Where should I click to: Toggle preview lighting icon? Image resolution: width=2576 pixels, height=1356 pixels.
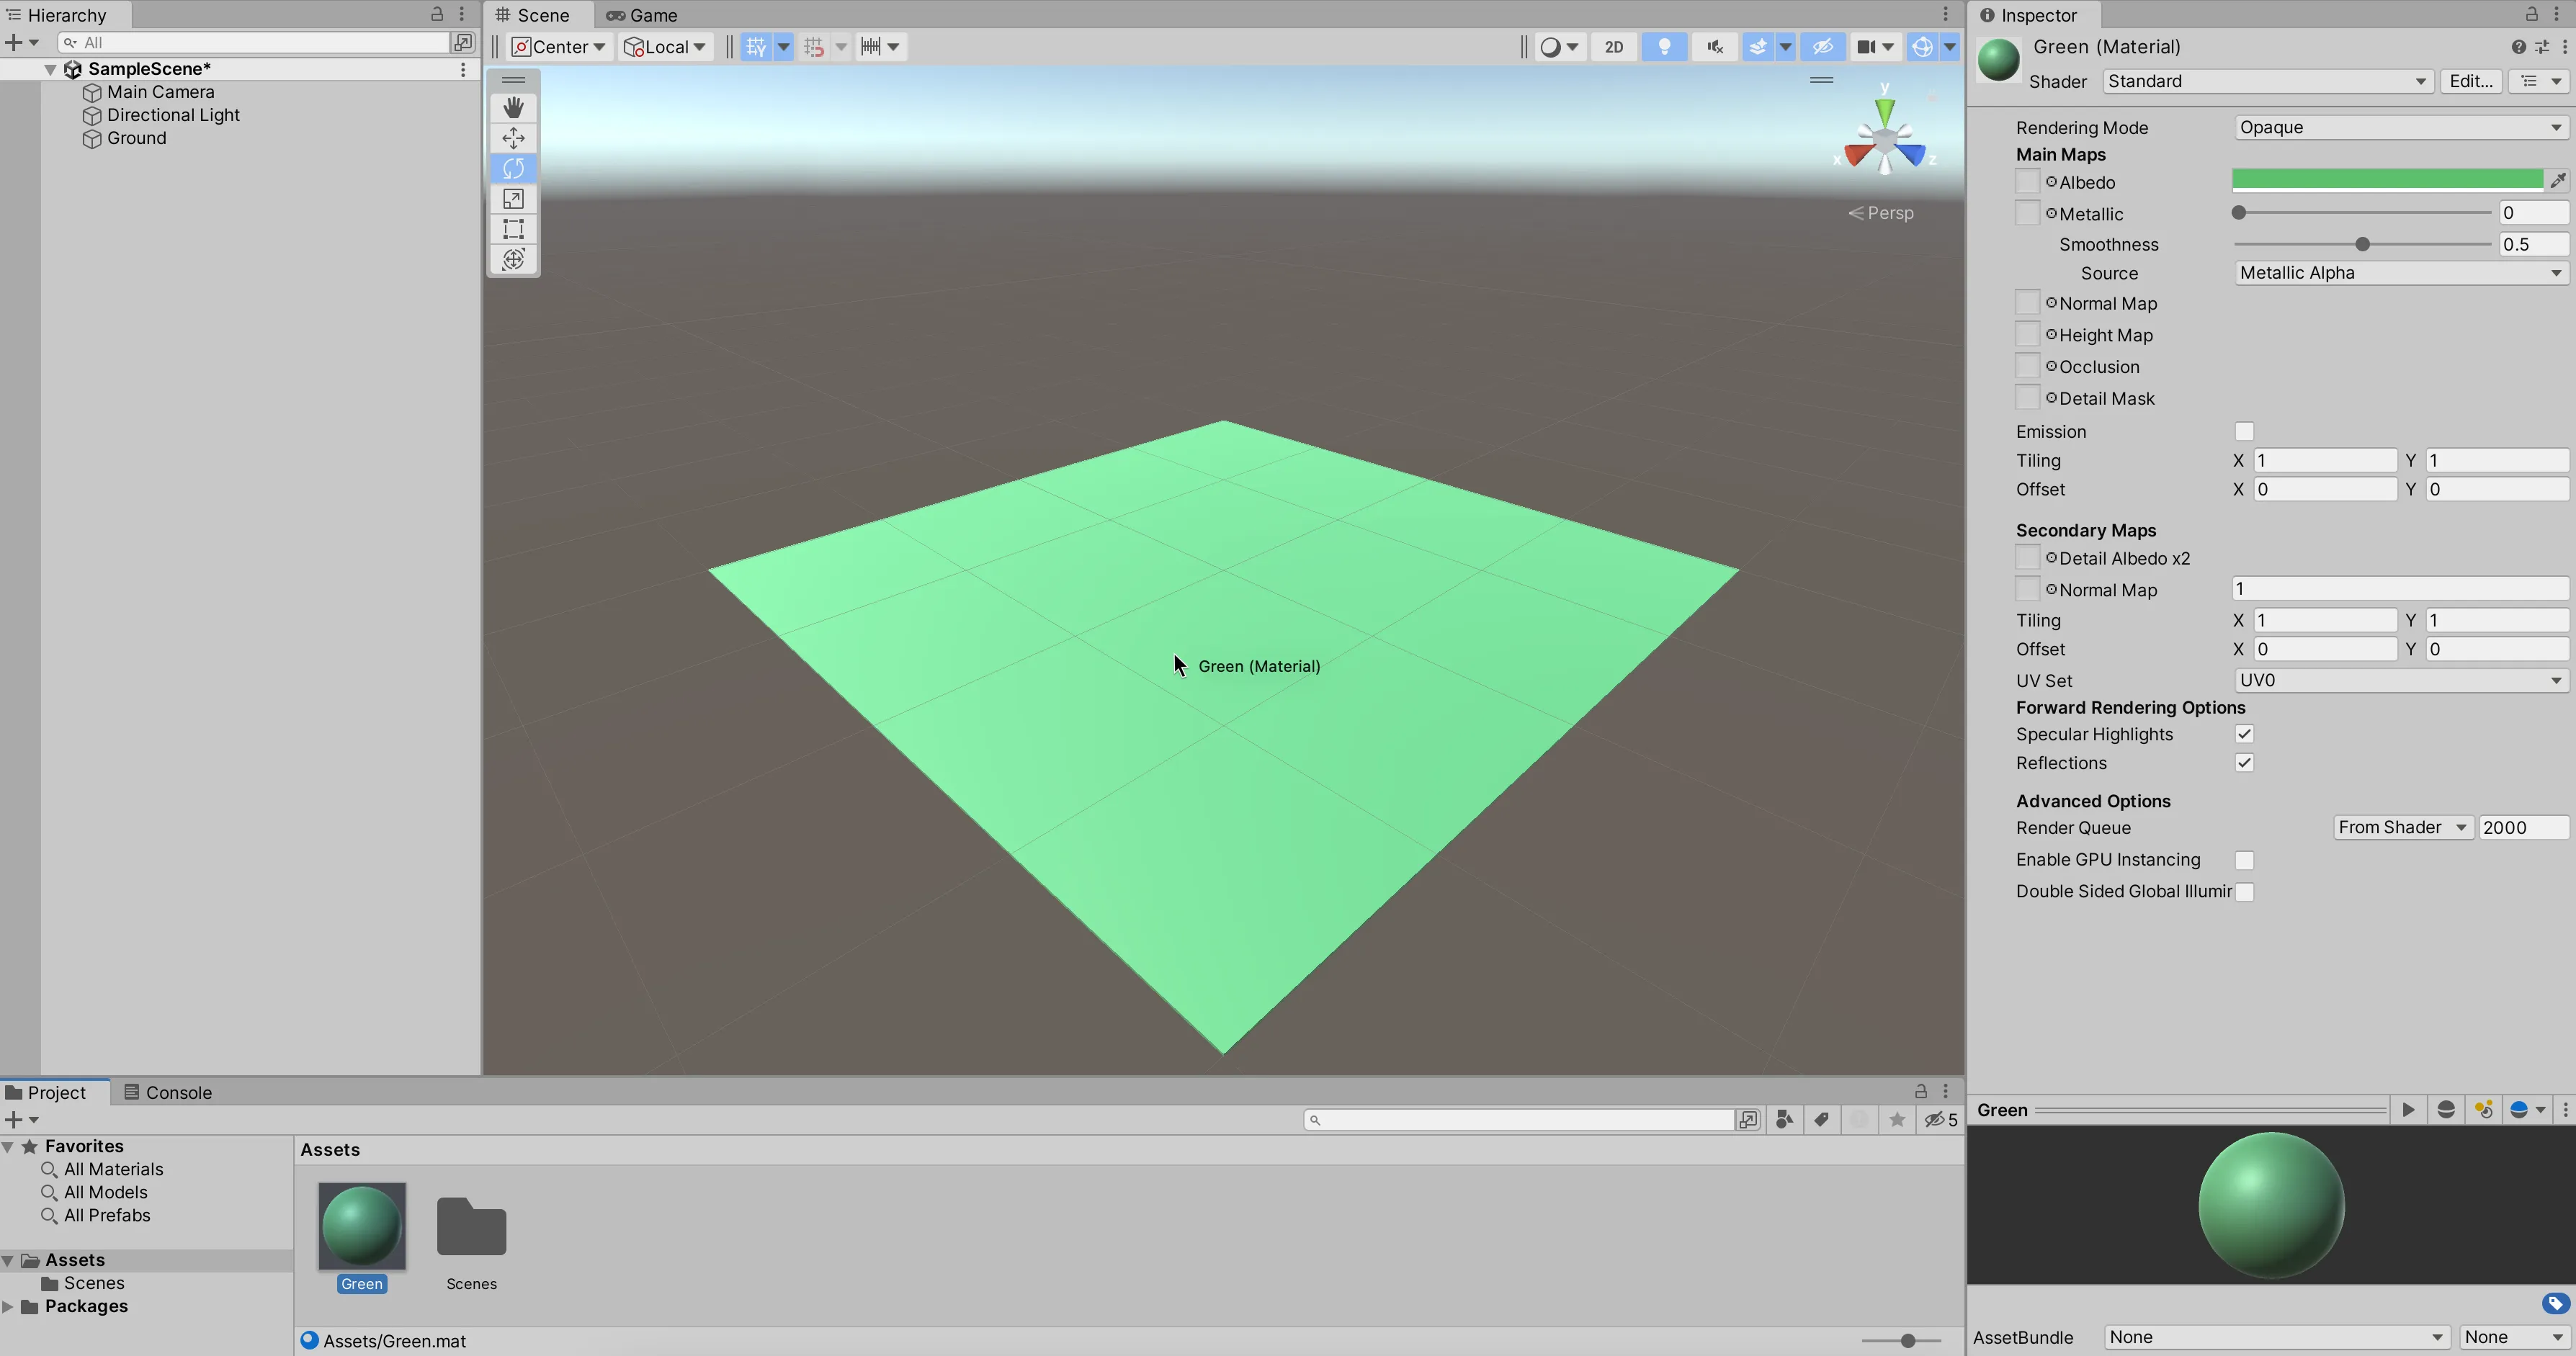coord(2483,1109)
